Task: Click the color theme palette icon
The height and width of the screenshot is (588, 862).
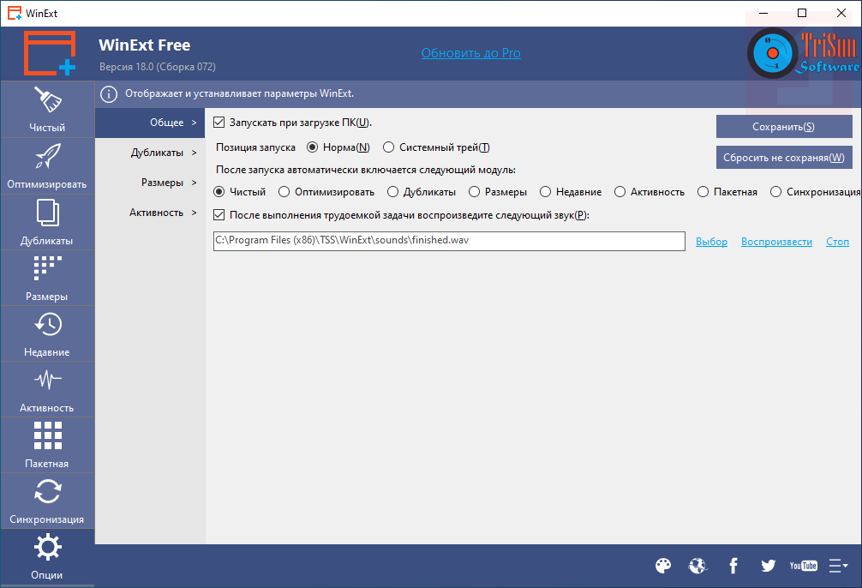Action: point(663,566)
